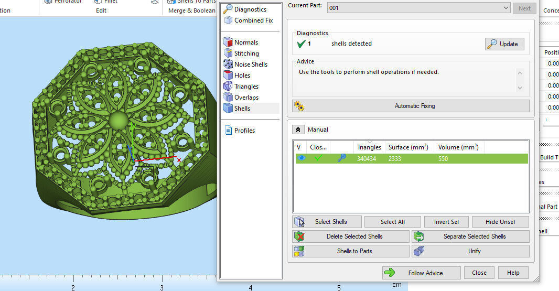Click the disabled Next button

point(524,8)
